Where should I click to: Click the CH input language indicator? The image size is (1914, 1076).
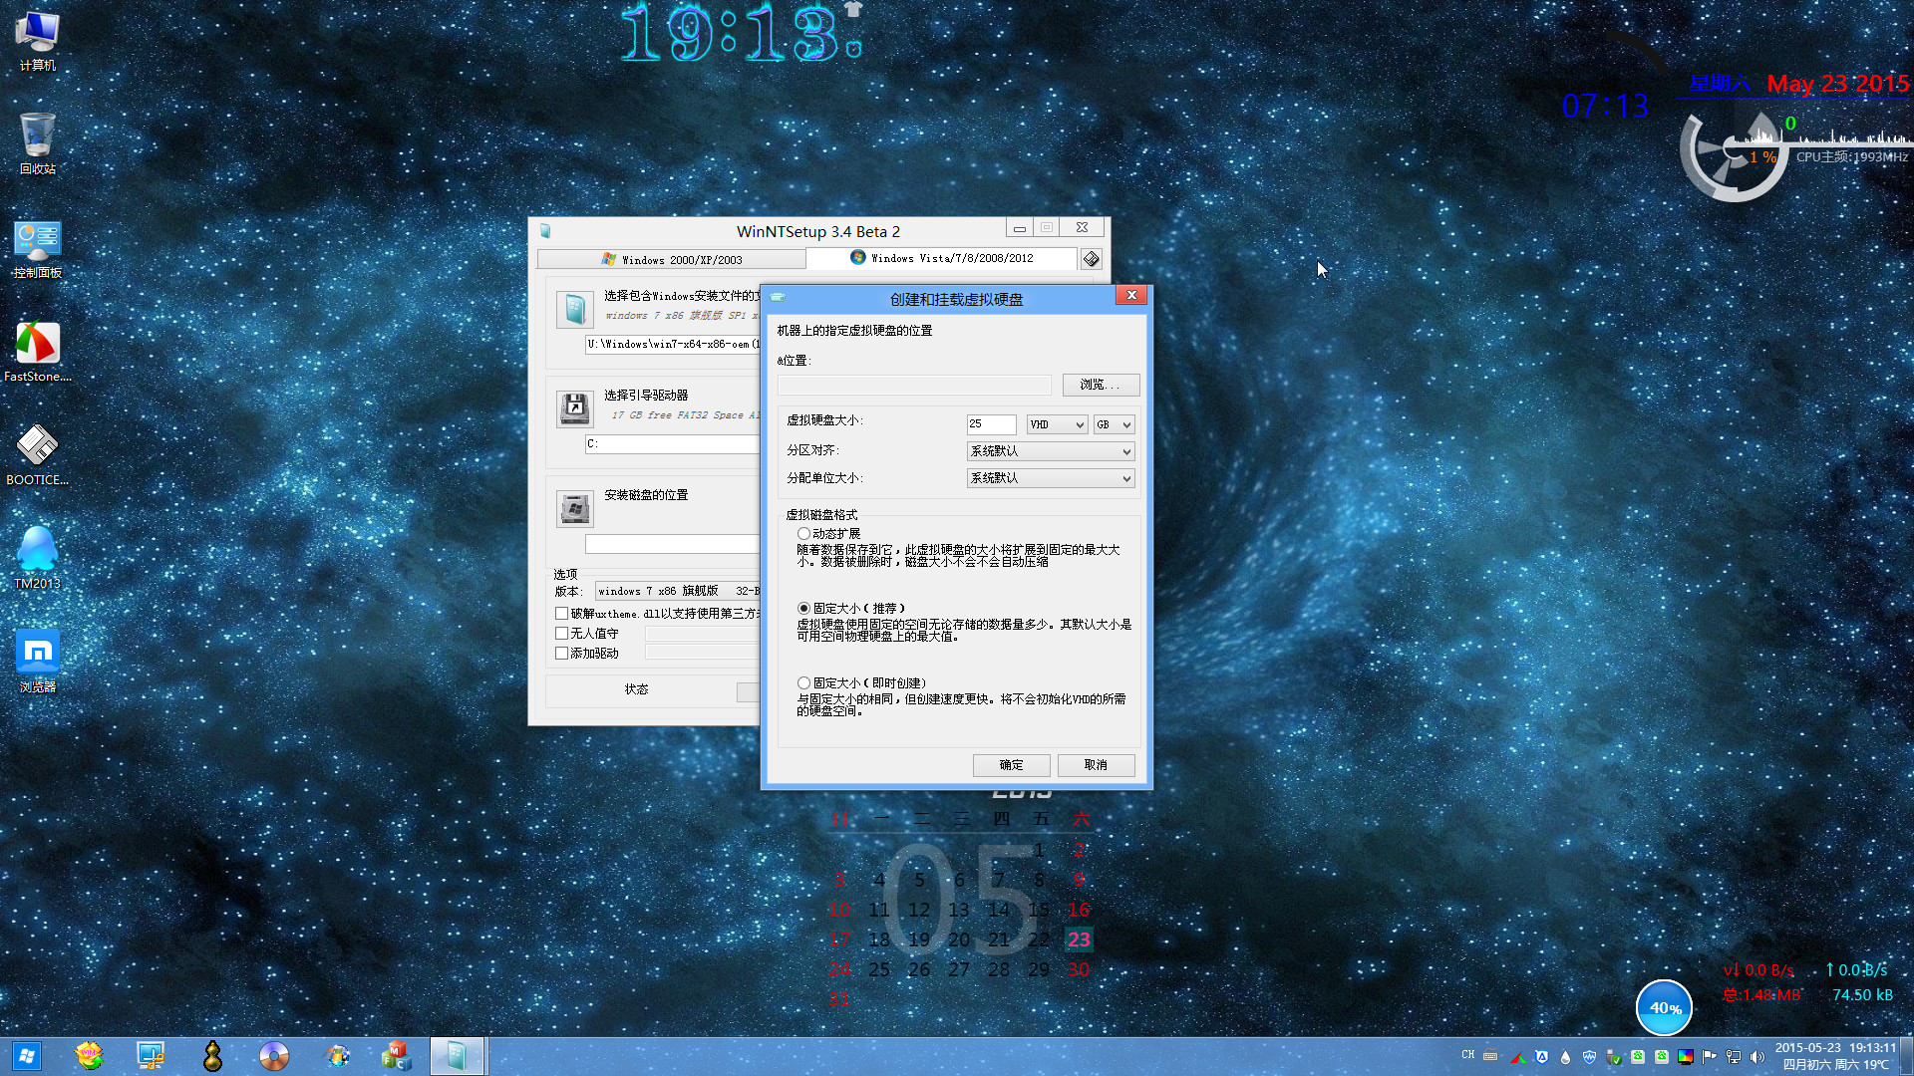coord(1468,1055)
